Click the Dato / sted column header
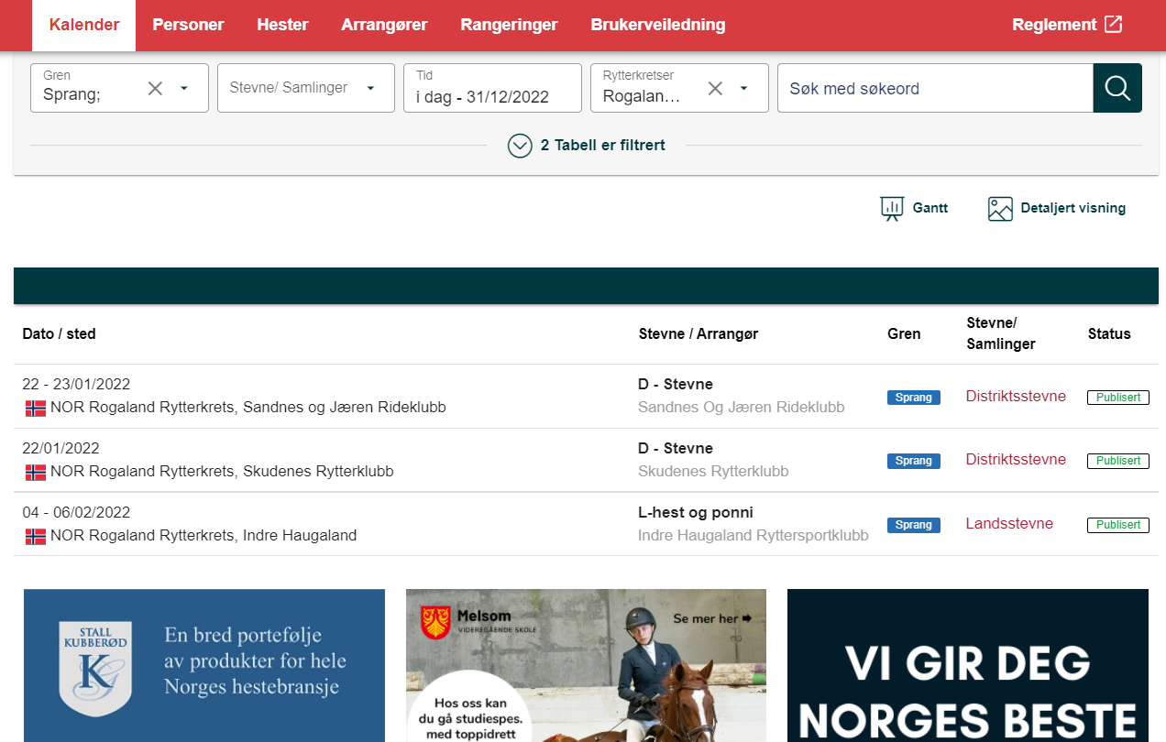 tap(59, 333)
